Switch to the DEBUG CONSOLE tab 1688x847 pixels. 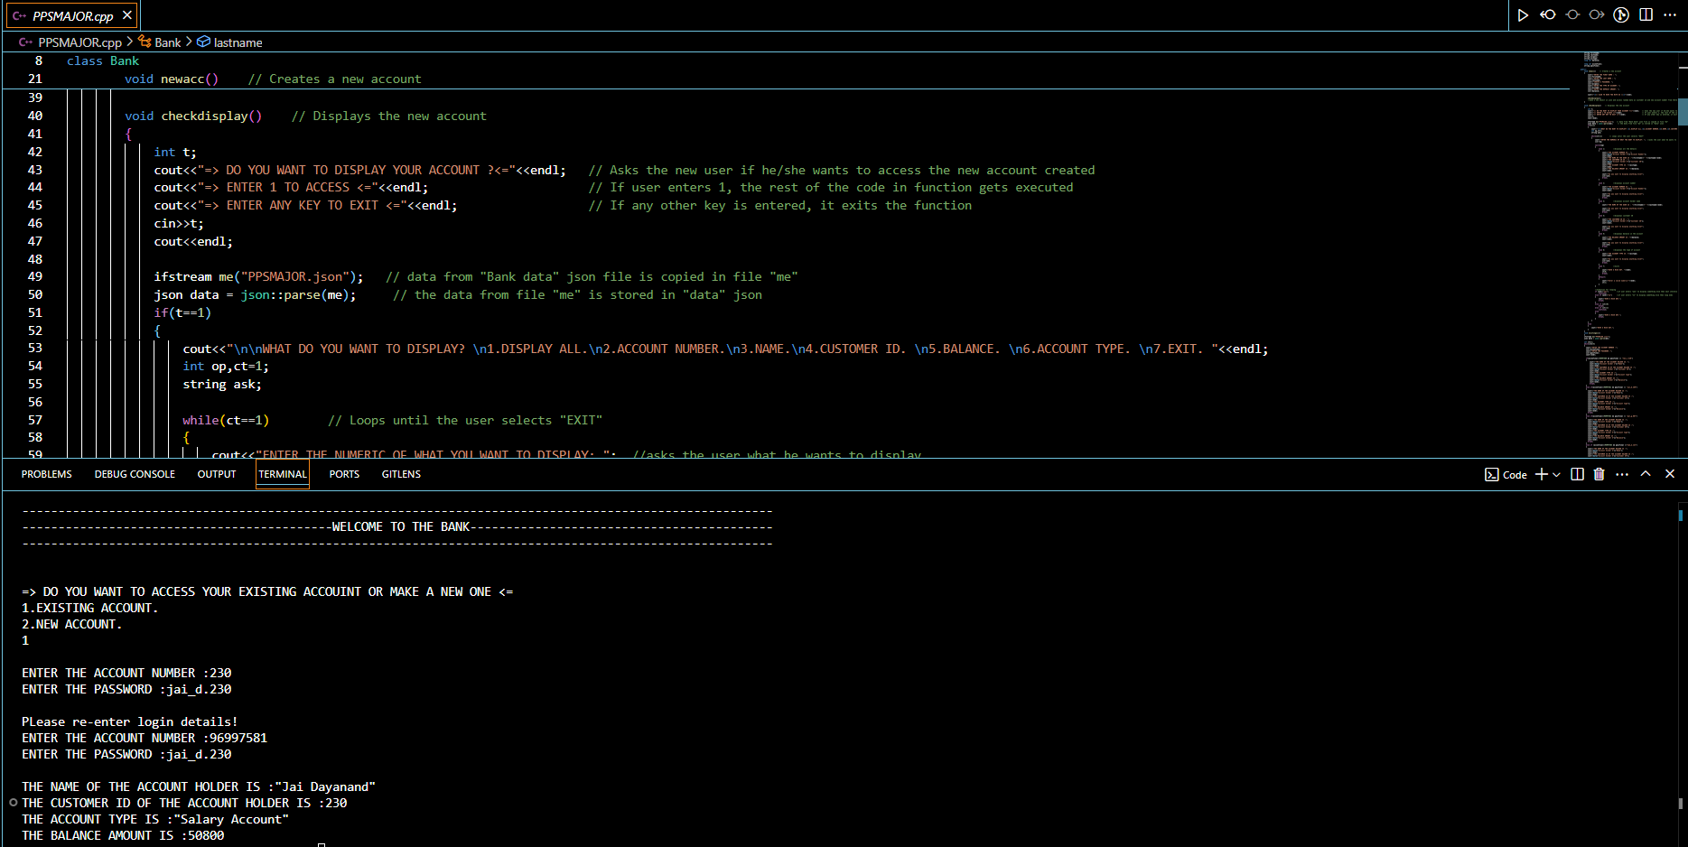coord(135,474)
